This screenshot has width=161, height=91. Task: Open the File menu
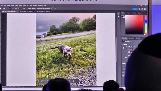[2, 5]
